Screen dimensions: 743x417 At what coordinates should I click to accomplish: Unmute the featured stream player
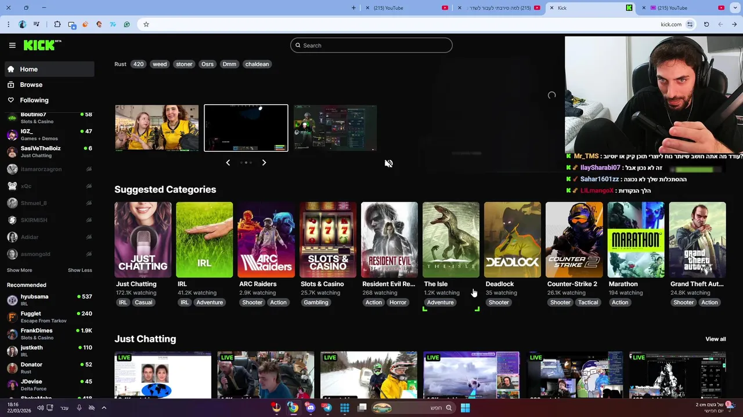(389, 164)
